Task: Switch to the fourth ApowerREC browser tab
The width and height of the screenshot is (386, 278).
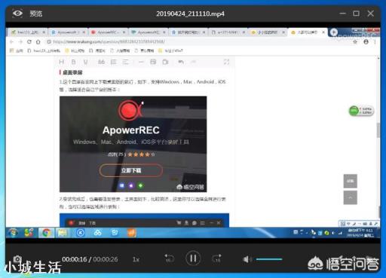Action: [148, 32]
